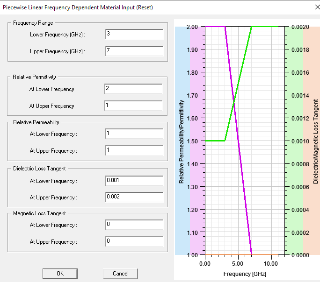The image size is (320, 282).
Task: Edit Relative Permittivity at Lower Frequency field
Action: 134,89
